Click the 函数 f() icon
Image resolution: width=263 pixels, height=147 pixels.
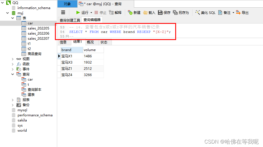tap(19, 64)
